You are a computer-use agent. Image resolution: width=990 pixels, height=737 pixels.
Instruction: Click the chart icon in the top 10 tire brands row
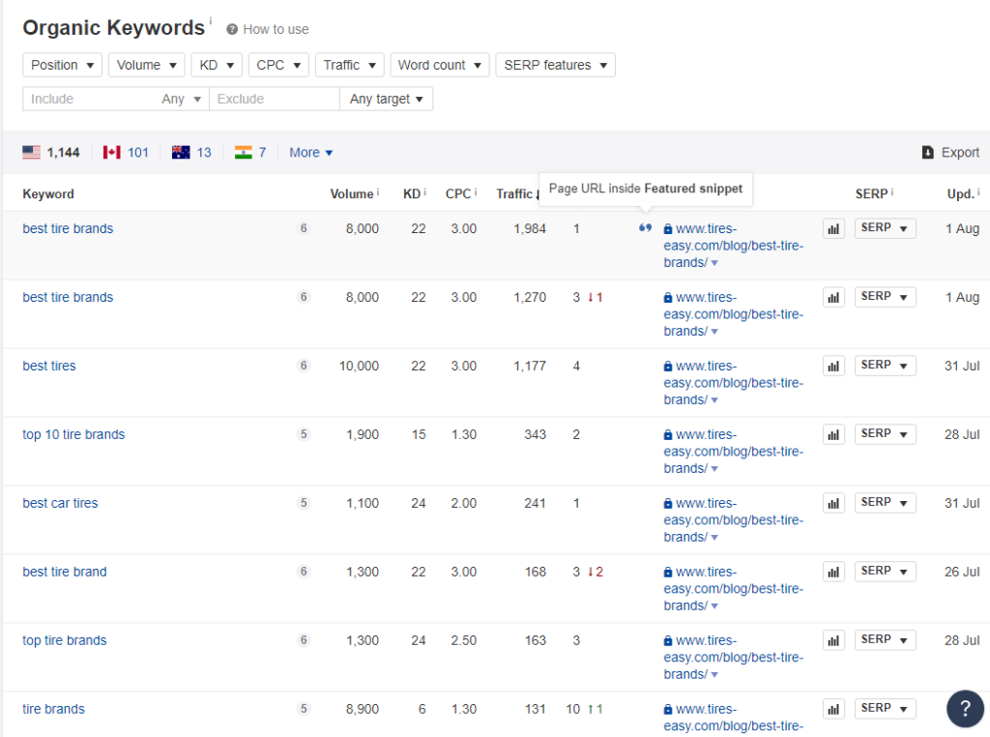pos(833,434)
